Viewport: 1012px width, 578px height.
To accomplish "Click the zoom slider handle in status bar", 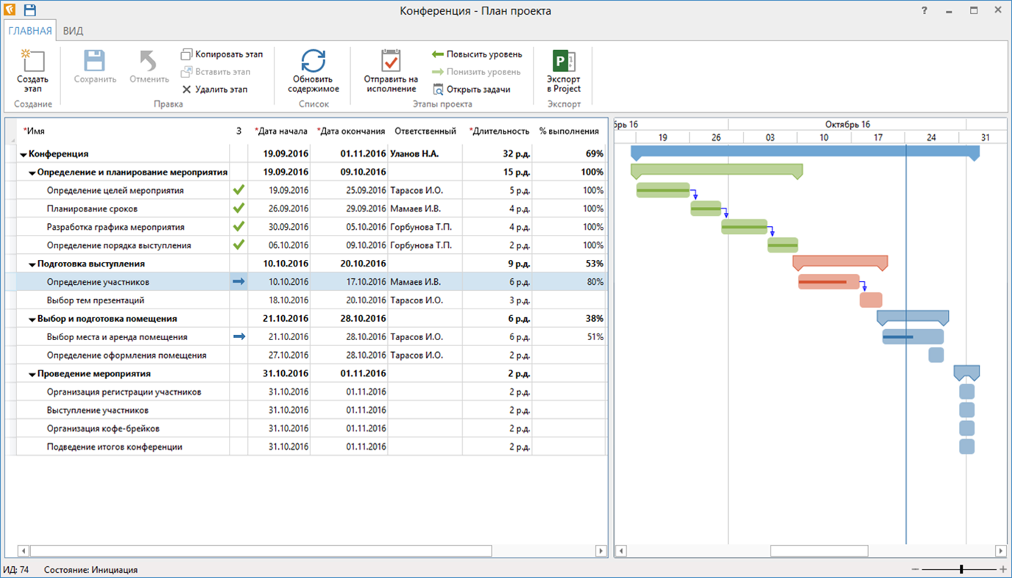I will (x=961, y=569).
